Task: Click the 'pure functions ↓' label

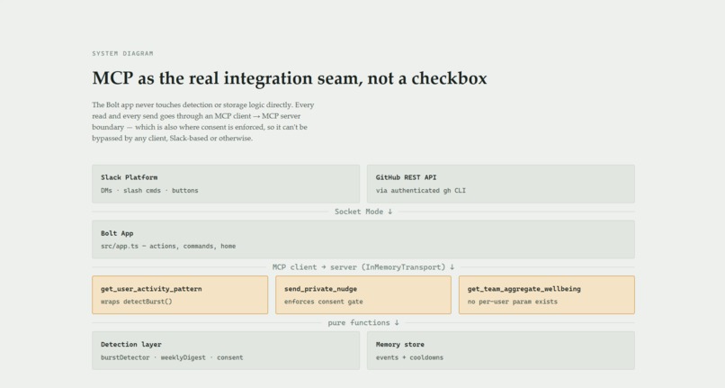Action: [x=363, y=322]
